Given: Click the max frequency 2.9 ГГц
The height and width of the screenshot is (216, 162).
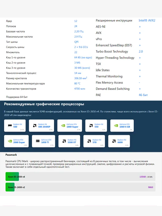Looking at the screenshot, I should (x=78, y=37).
